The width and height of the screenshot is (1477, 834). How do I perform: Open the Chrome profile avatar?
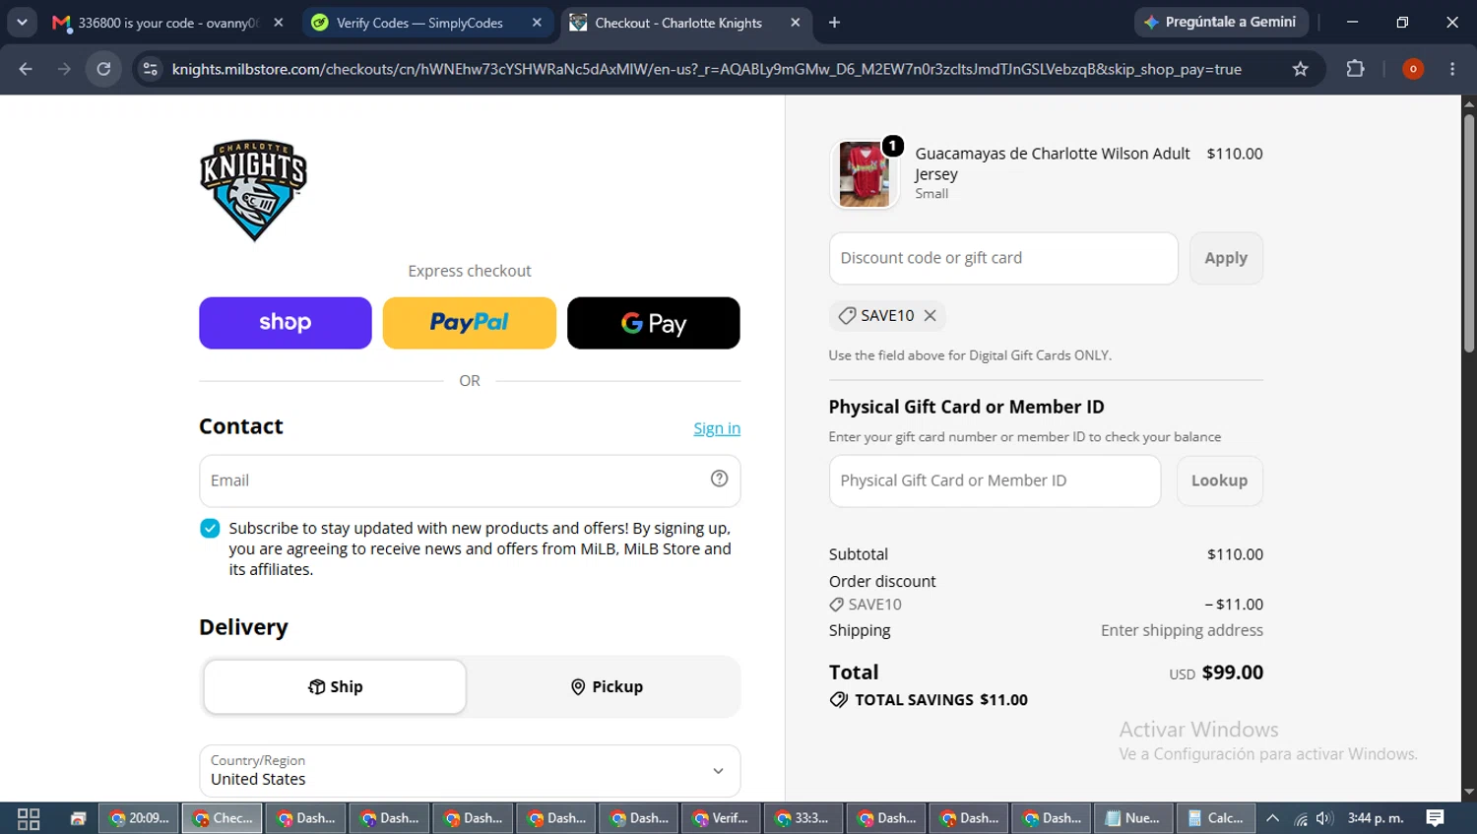1413,69
